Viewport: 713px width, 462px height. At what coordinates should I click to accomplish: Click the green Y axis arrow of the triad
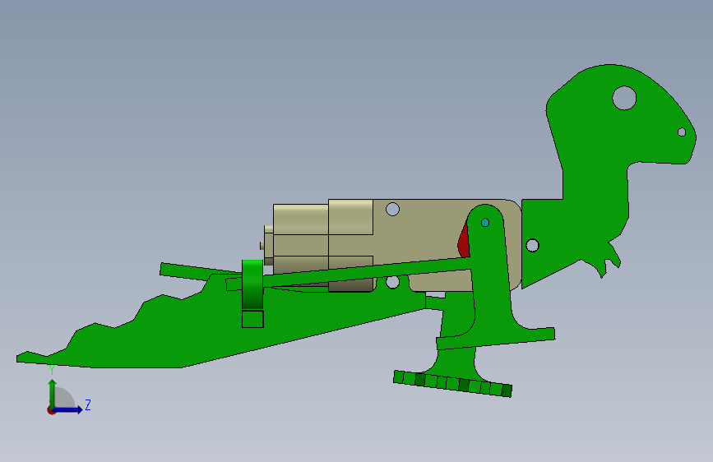pos(53,393)
